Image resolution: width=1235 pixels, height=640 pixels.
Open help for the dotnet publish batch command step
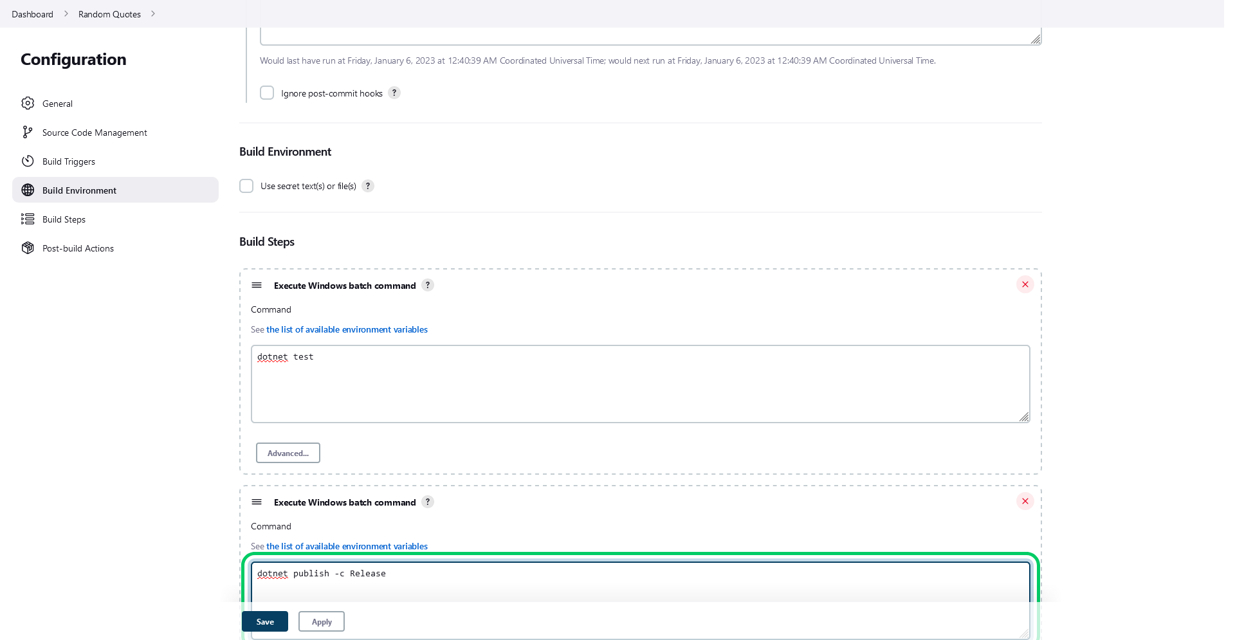(x=428, y=502)
